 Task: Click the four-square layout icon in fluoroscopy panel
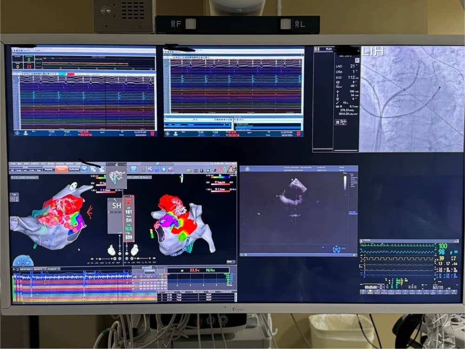click(338, 122)
